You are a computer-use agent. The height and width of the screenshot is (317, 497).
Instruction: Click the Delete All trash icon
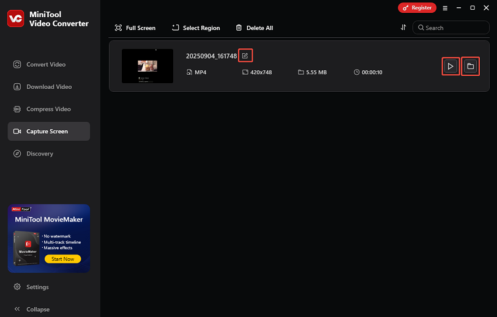pos(239,28)
